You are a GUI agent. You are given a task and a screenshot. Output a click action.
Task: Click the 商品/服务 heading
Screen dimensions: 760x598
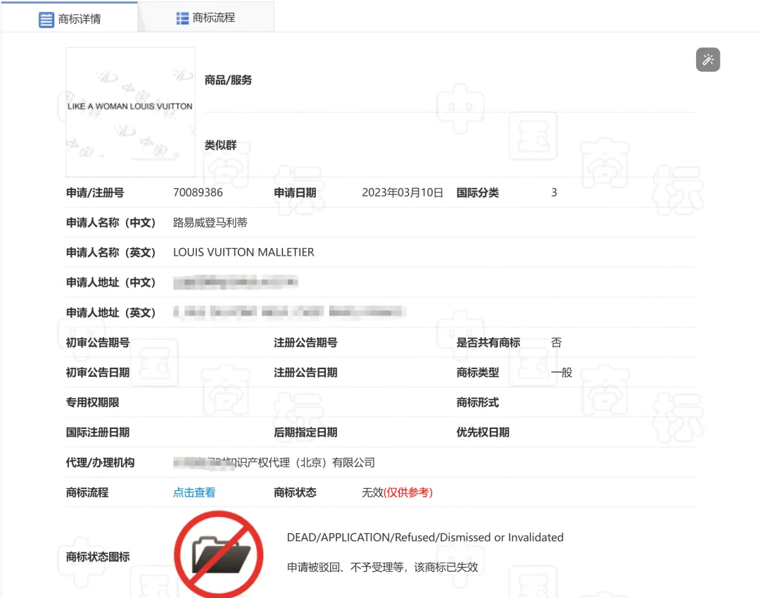coord(228,80)
